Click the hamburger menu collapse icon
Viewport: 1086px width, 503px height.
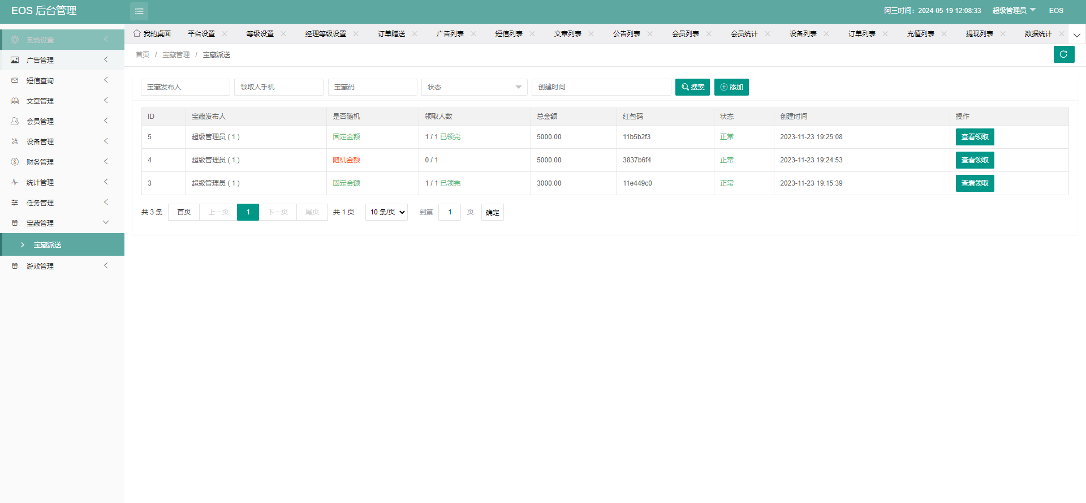coord(139,11)
